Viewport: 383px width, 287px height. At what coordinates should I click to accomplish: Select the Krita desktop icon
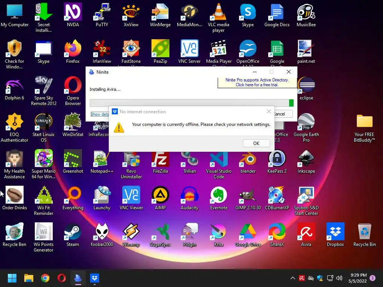pyautogui.click(x=218, y=235)
